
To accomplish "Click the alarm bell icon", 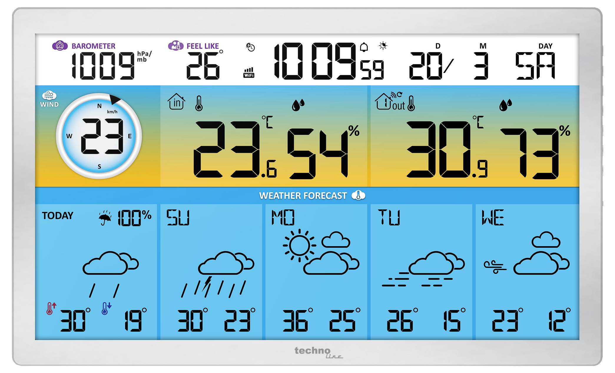I will [364, 47].
